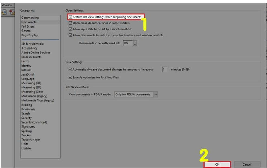
Task: Select Updater category
Action: [27, 148]
